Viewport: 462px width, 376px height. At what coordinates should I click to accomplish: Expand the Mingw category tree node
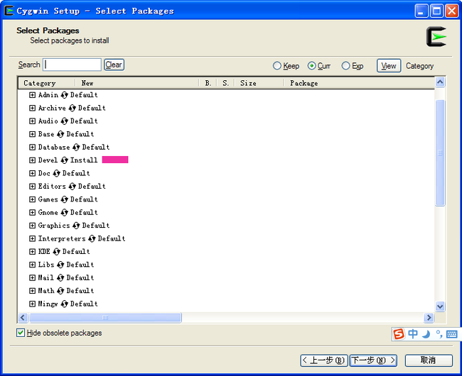click(33, 304)
